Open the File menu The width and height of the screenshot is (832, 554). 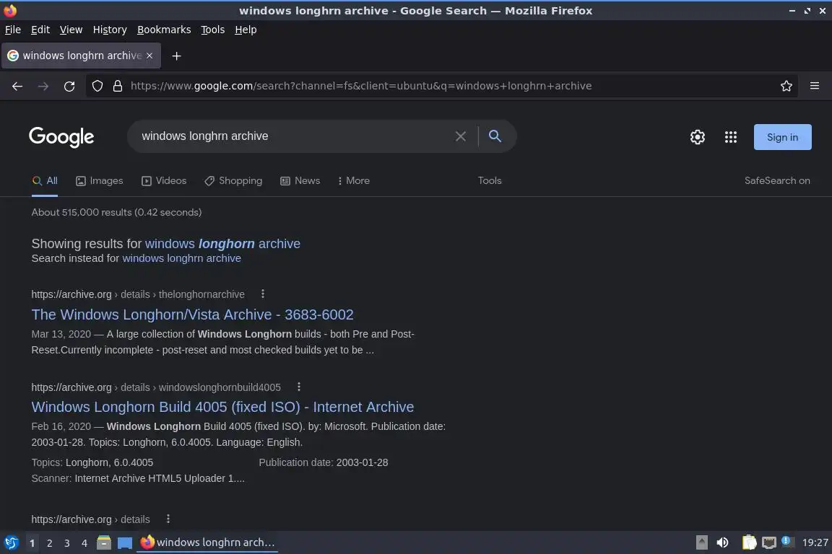coord(13,30)
